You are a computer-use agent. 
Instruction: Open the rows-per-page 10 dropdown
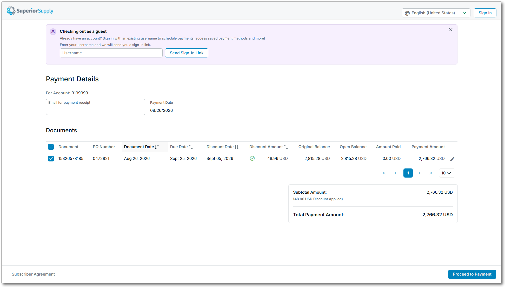(447, 173)
